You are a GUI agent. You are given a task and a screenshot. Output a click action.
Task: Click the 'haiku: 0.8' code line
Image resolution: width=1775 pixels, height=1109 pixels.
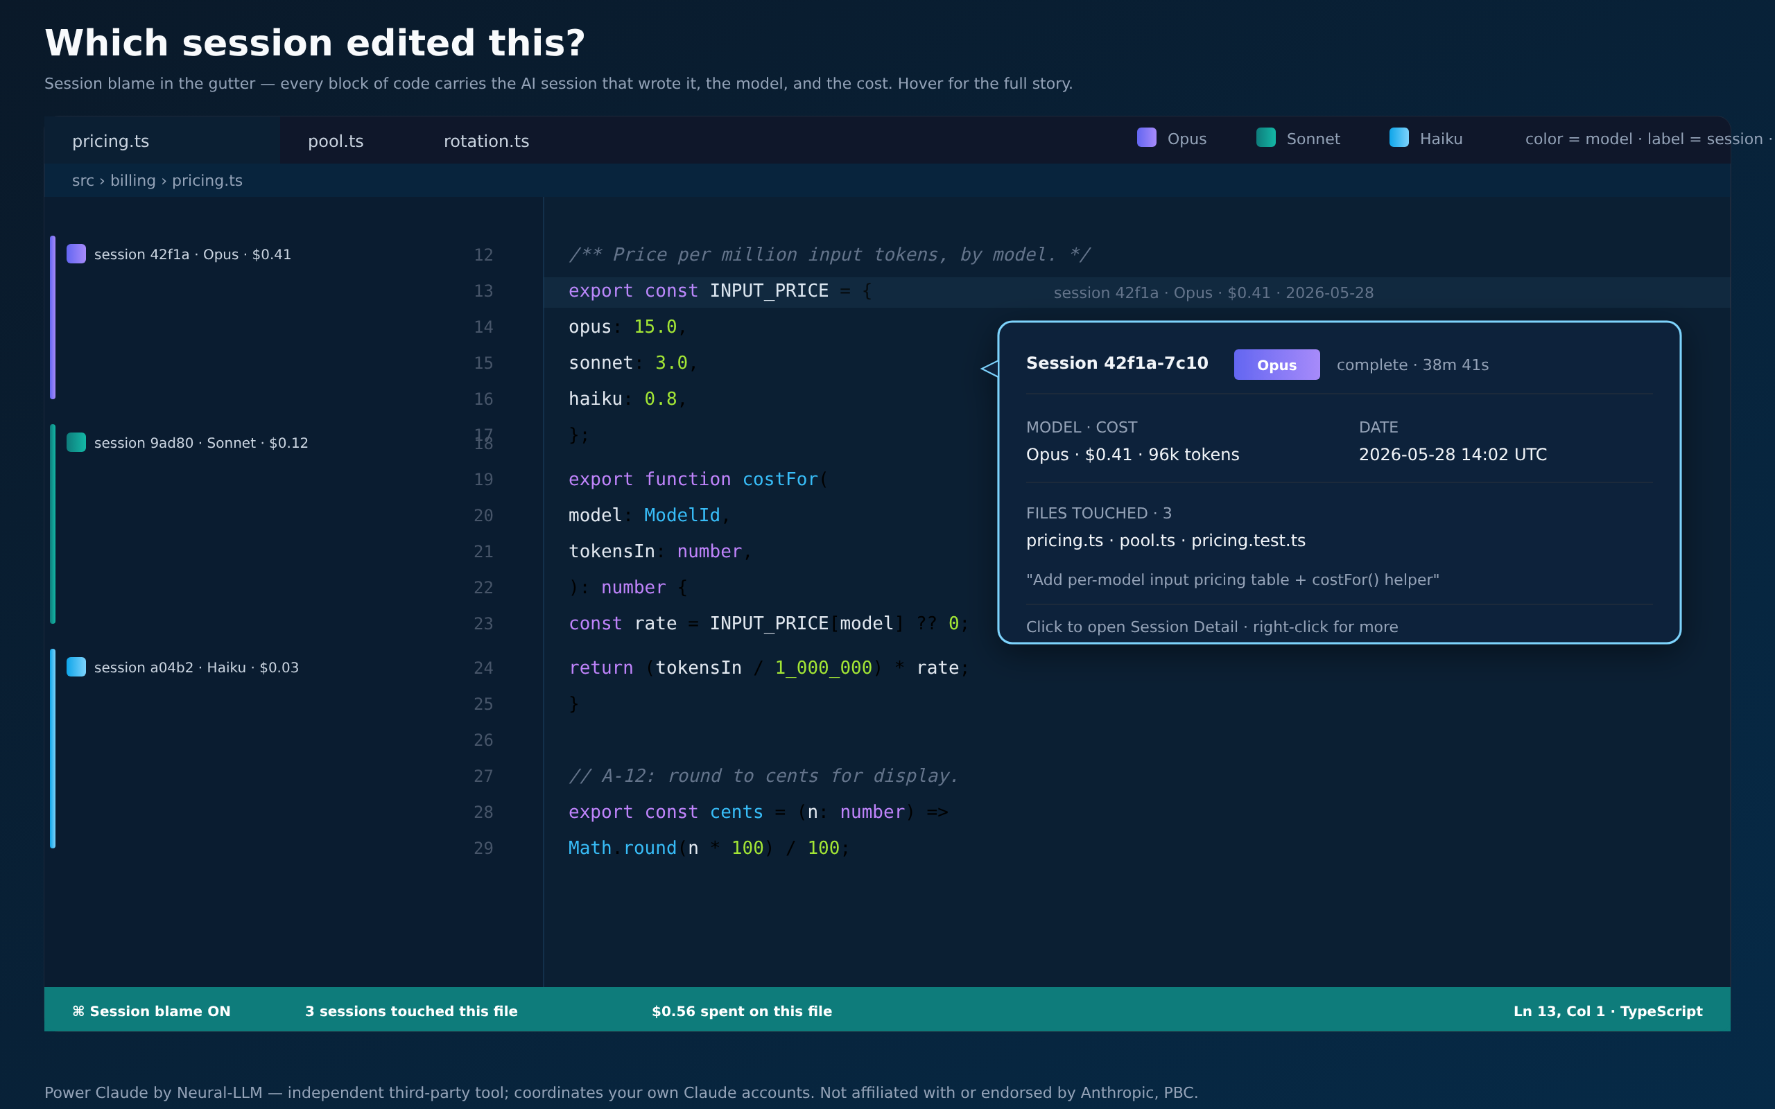coord(627,399)
